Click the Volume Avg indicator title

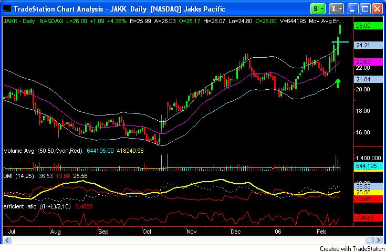coord(43,151)
